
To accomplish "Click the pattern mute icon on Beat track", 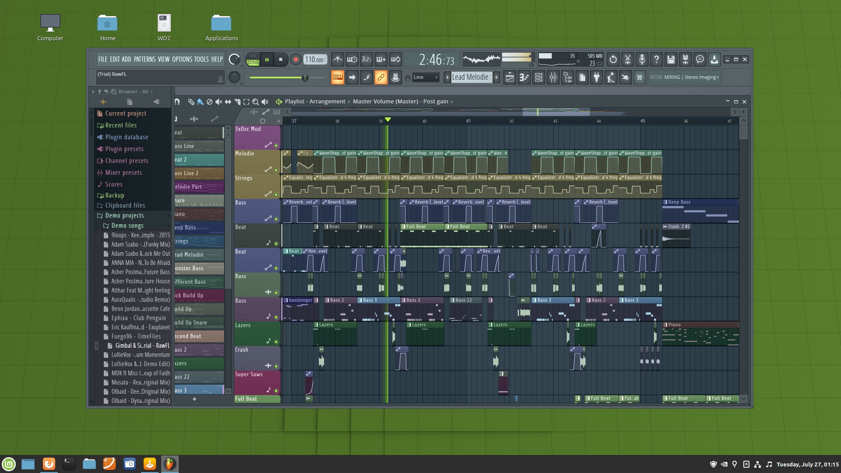I will [x=276, y=243].
